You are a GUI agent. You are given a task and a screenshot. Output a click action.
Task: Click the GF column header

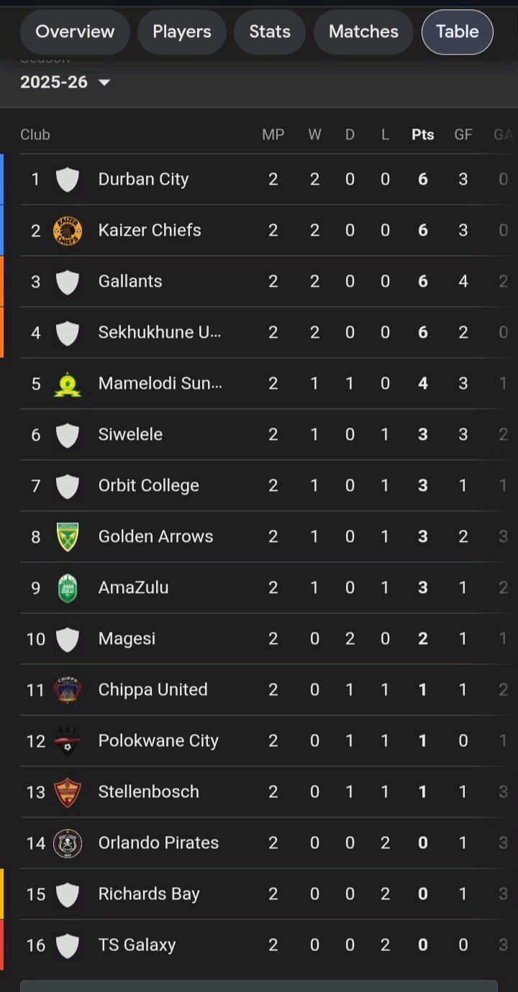[x=463, y=134]
